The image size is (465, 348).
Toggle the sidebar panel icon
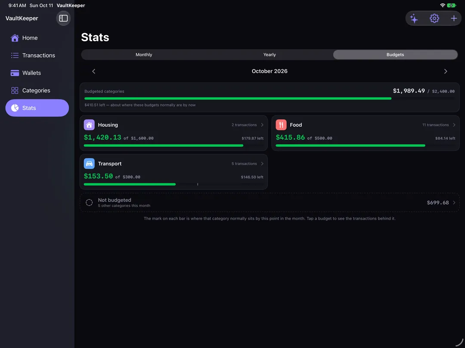click(x=63, y=18)
